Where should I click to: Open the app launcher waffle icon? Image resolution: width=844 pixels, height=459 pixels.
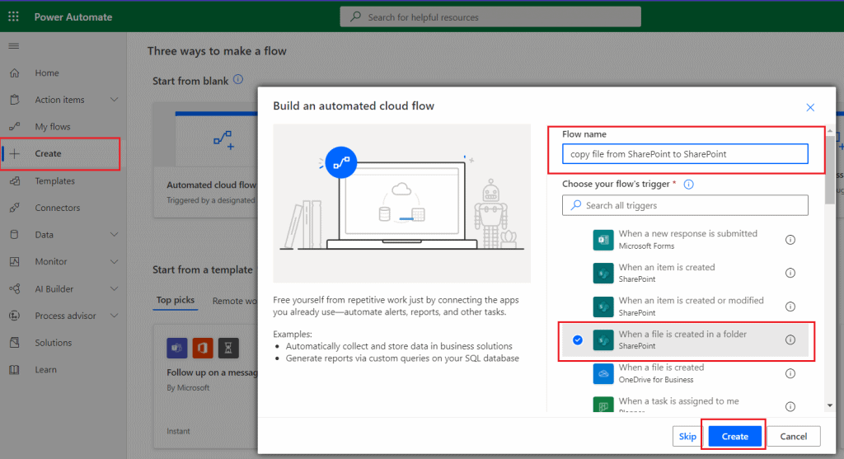tap(13, 16)
